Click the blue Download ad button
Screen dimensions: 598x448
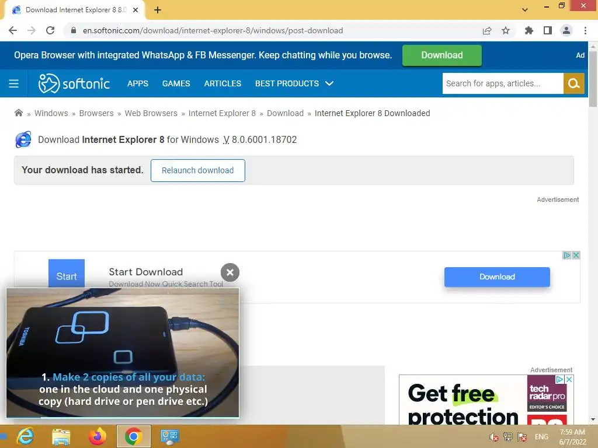pos(497,277)
